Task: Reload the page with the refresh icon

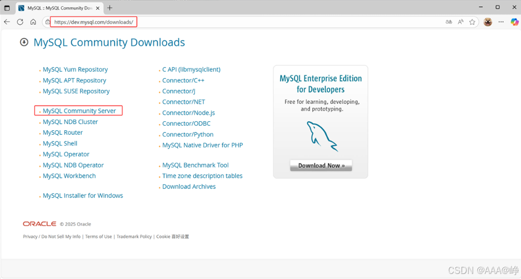Action: click(x=20, y=22)
